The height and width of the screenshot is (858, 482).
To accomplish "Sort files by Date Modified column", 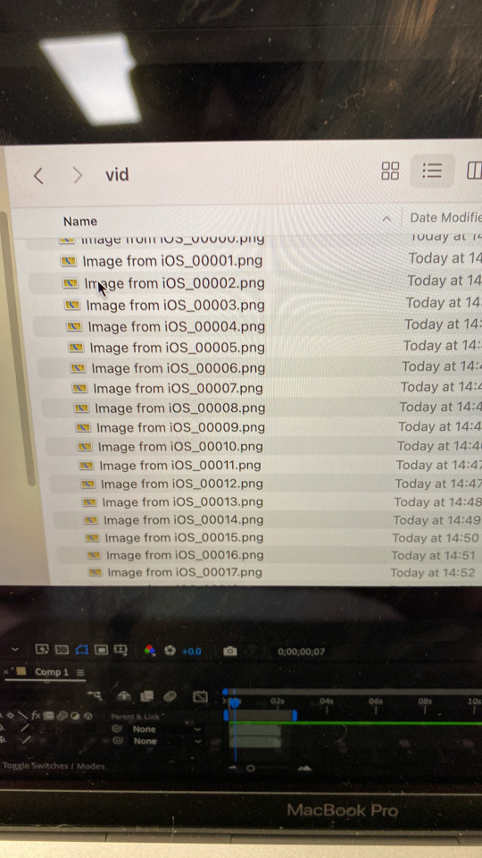I will click(x=445, y=217).
